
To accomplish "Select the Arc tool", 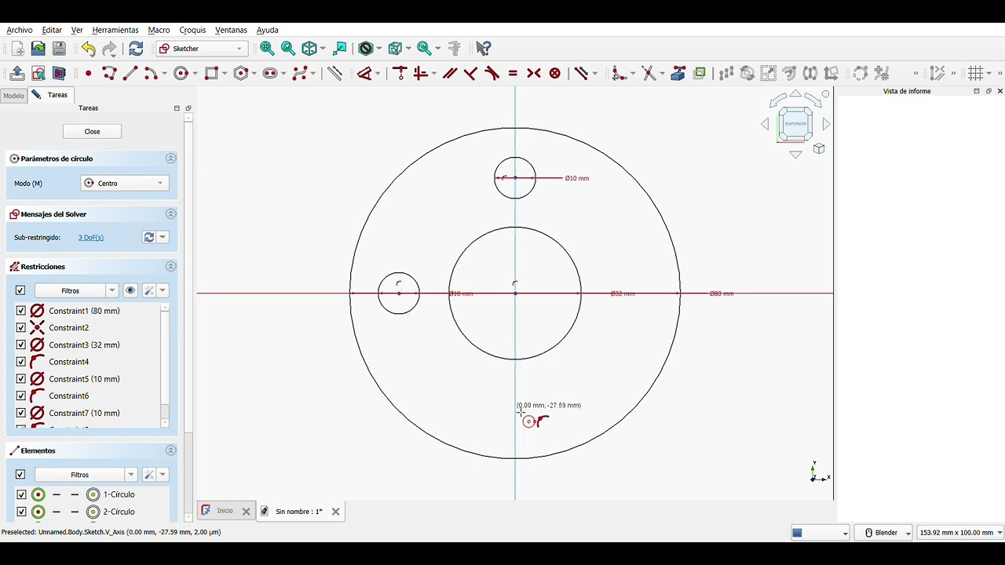I will 150,73.
